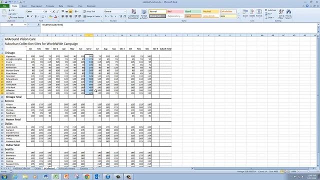Viewport: 320px width, 180px height.
Task: Apply the Good cell style
Action: (193, 11)
